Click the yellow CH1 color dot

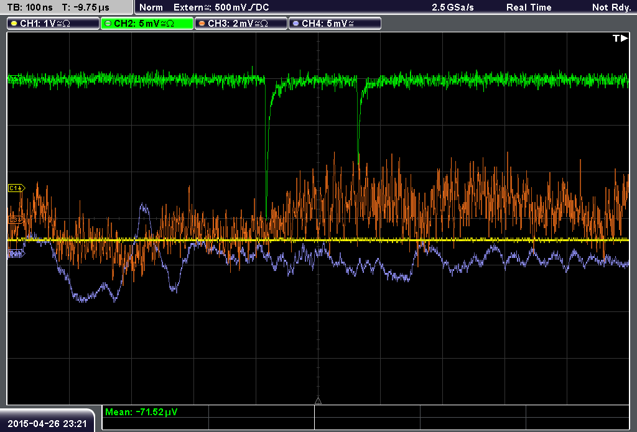(x=14, y=24)
